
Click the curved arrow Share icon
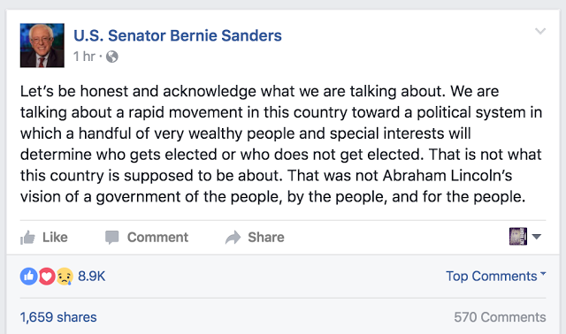[233, 238]
